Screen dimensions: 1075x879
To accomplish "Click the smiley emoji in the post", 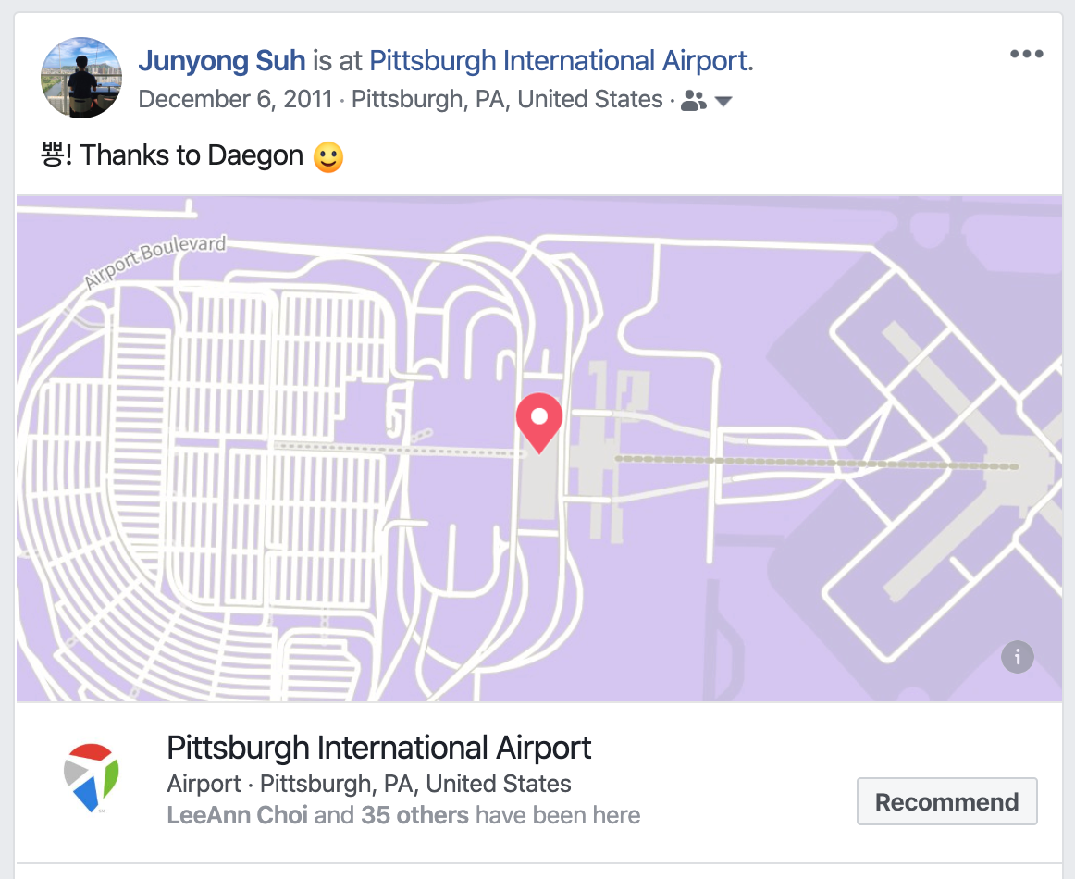I will point(328,157).
